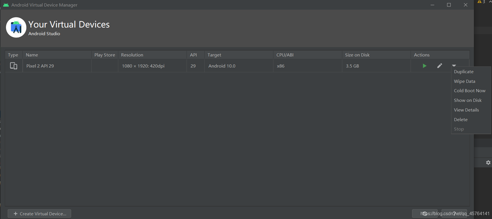
Task: Sort by Target column header
Action: (x=239, y=55)
